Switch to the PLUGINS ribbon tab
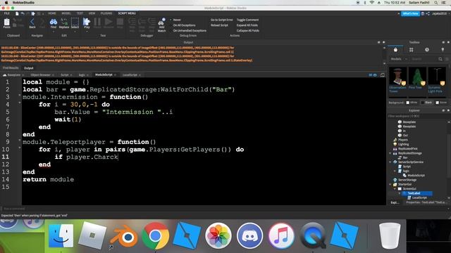Image resolution: width=451 pixels, height=253 pixels. 106,13
